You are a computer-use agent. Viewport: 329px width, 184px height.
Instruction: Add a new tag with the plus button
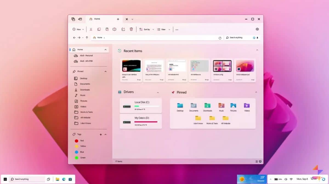click(x=101, y=134)
